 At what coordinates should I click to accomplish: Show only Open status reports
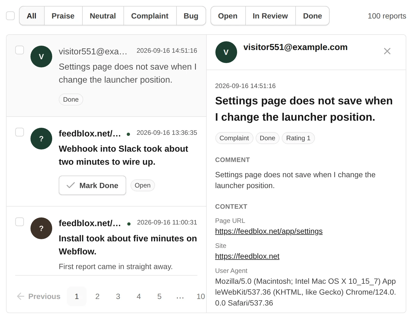[x=228, y=16]
